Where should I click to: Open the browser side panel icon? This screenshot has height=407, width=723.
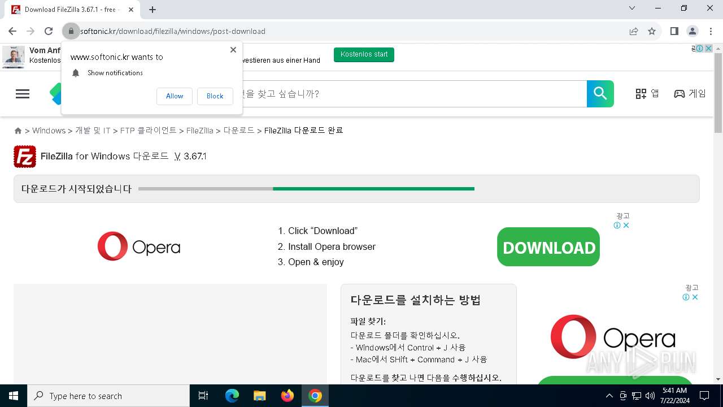coord(674,31)
